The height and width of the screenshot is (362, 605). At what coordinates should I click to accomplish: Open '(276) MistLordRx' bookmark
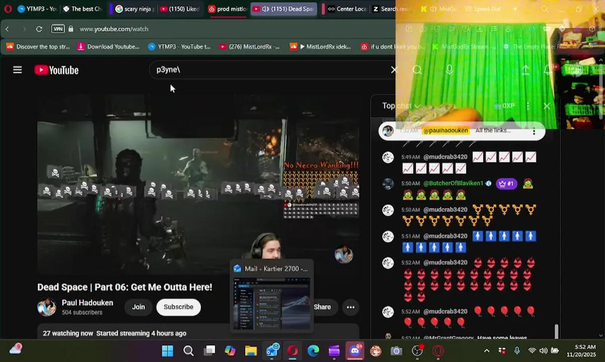[249, 47]
